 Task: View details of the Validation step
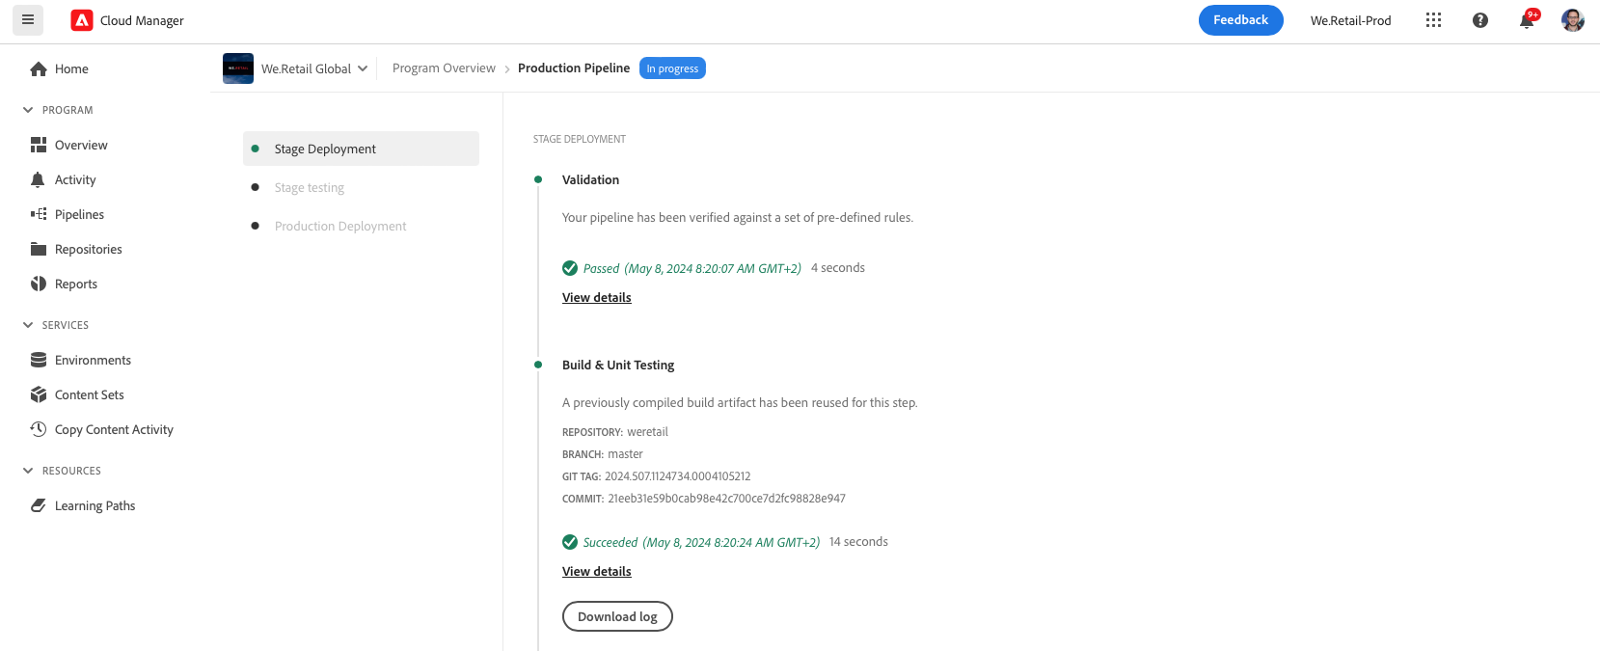597,297
